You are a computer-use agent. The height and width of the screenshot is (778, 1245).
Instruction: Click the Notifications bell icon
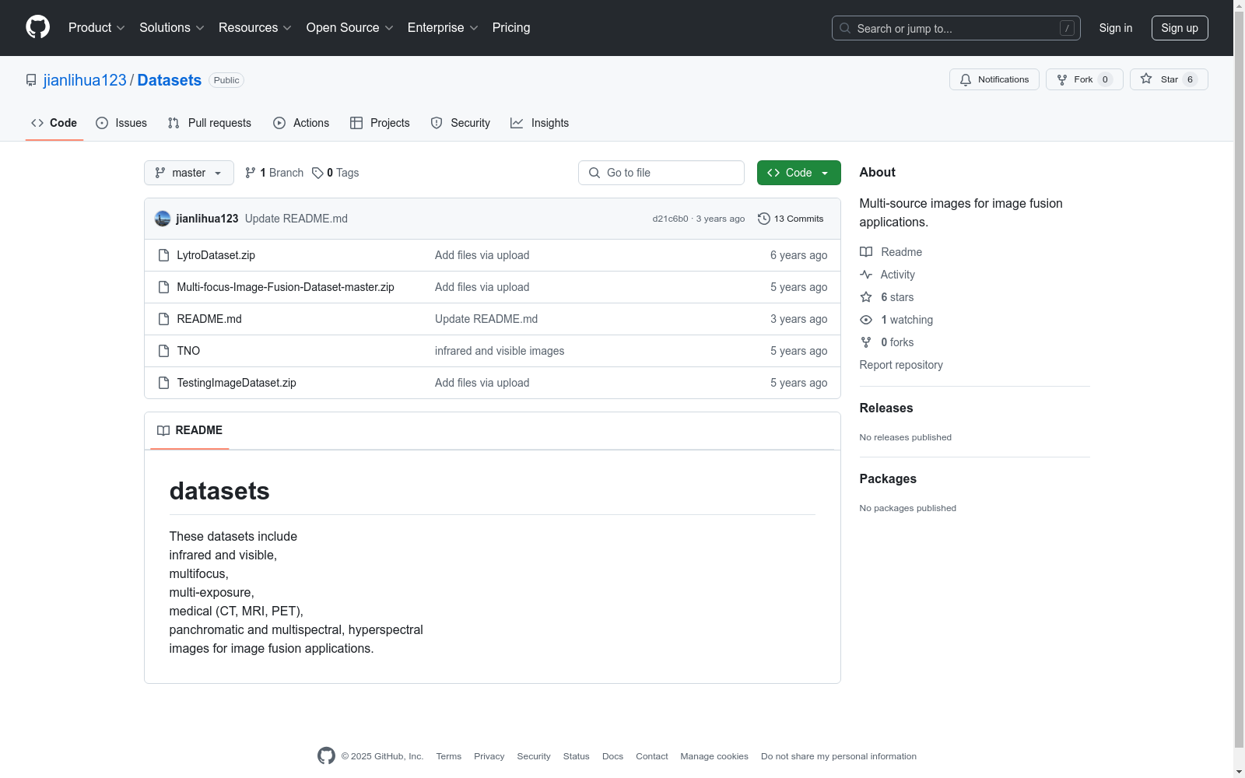click(x=966, y=79)
